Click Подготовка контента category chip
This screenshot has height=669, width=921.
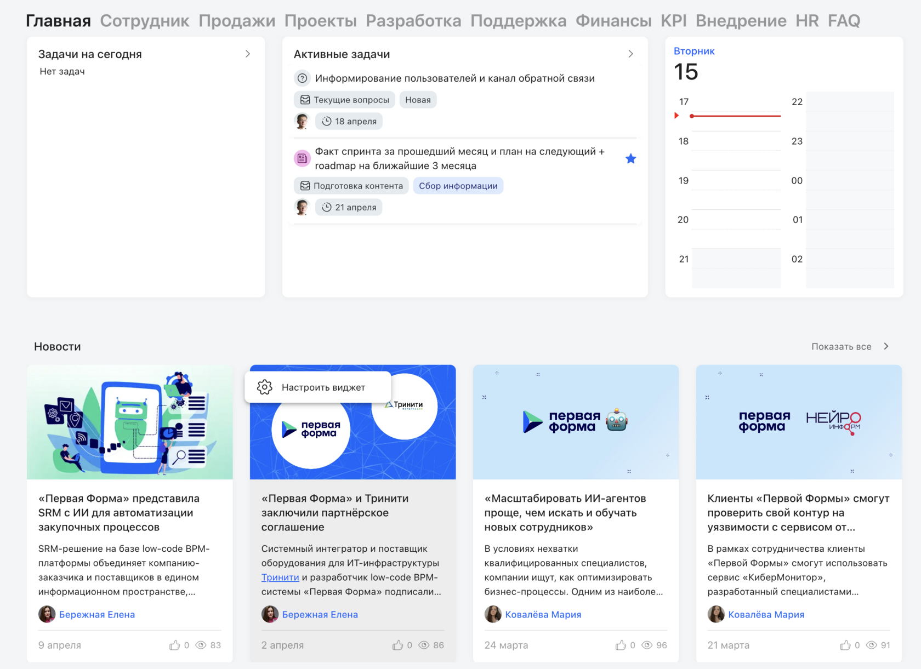click(x=351, y=186)
